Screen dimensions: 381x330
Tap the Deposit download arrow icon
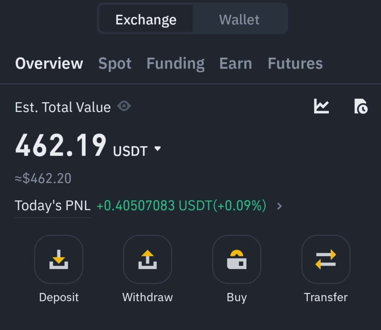[59, 259]
